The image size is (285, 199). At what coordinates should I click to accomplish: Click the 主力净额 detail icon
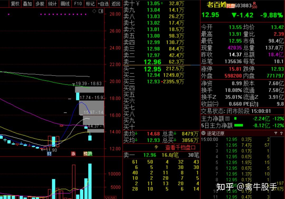(x=227, y=119)
